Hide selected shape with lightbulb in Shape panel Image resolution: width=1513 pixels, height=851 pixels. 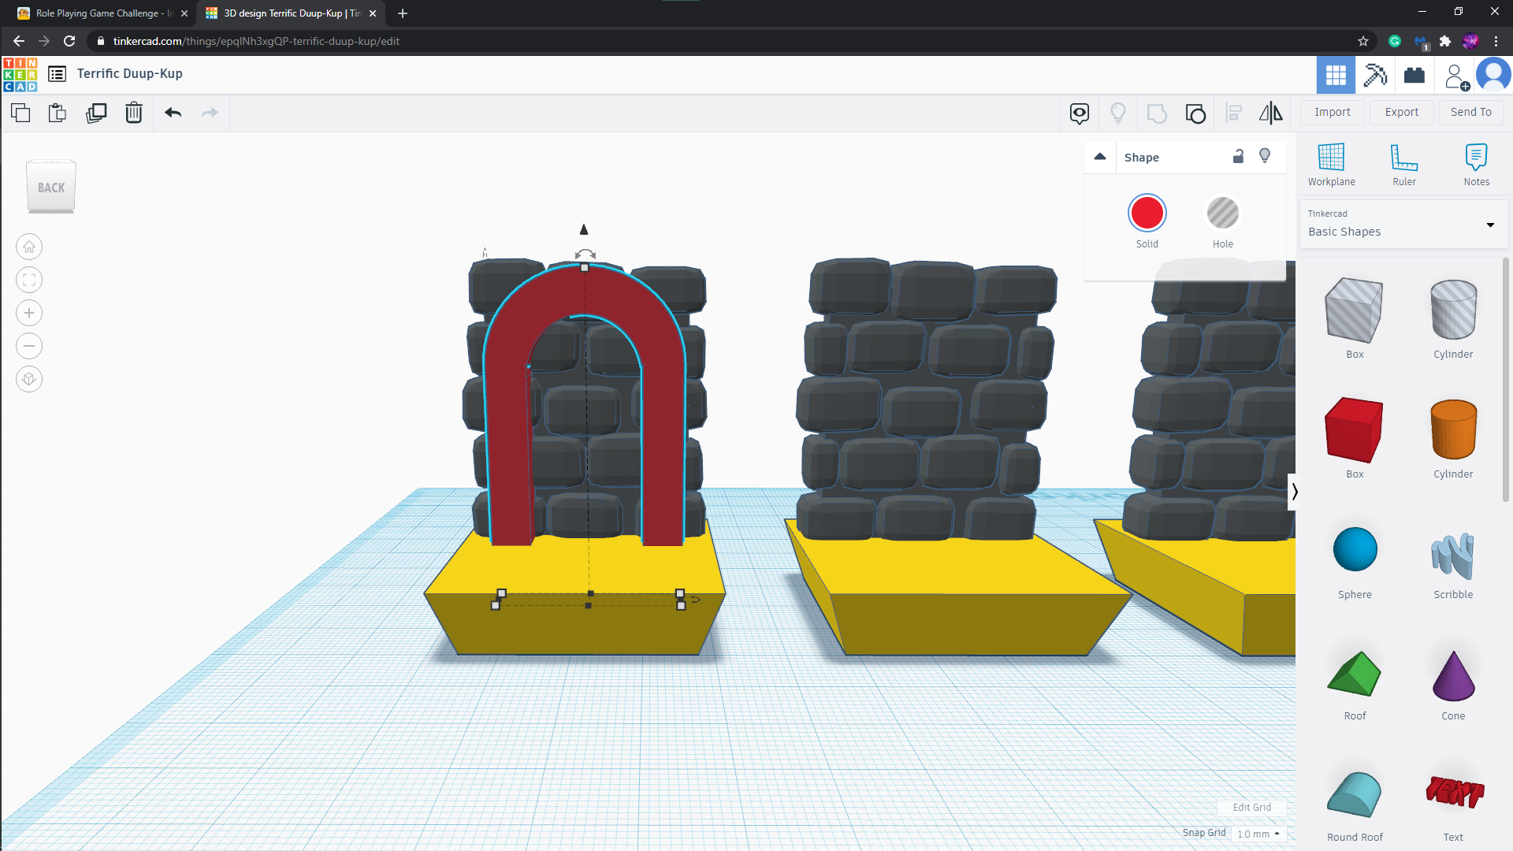pyautogui.click(x=1265, y=156)
